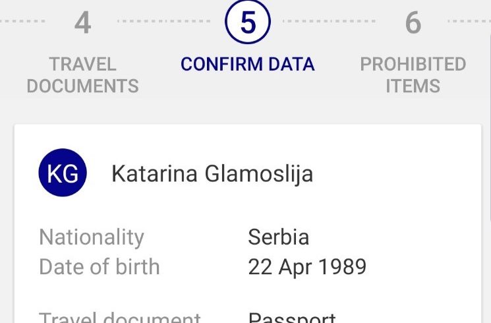Click the Date of birth label
Viewport: 491px width, 323px height.
point(100,266)
